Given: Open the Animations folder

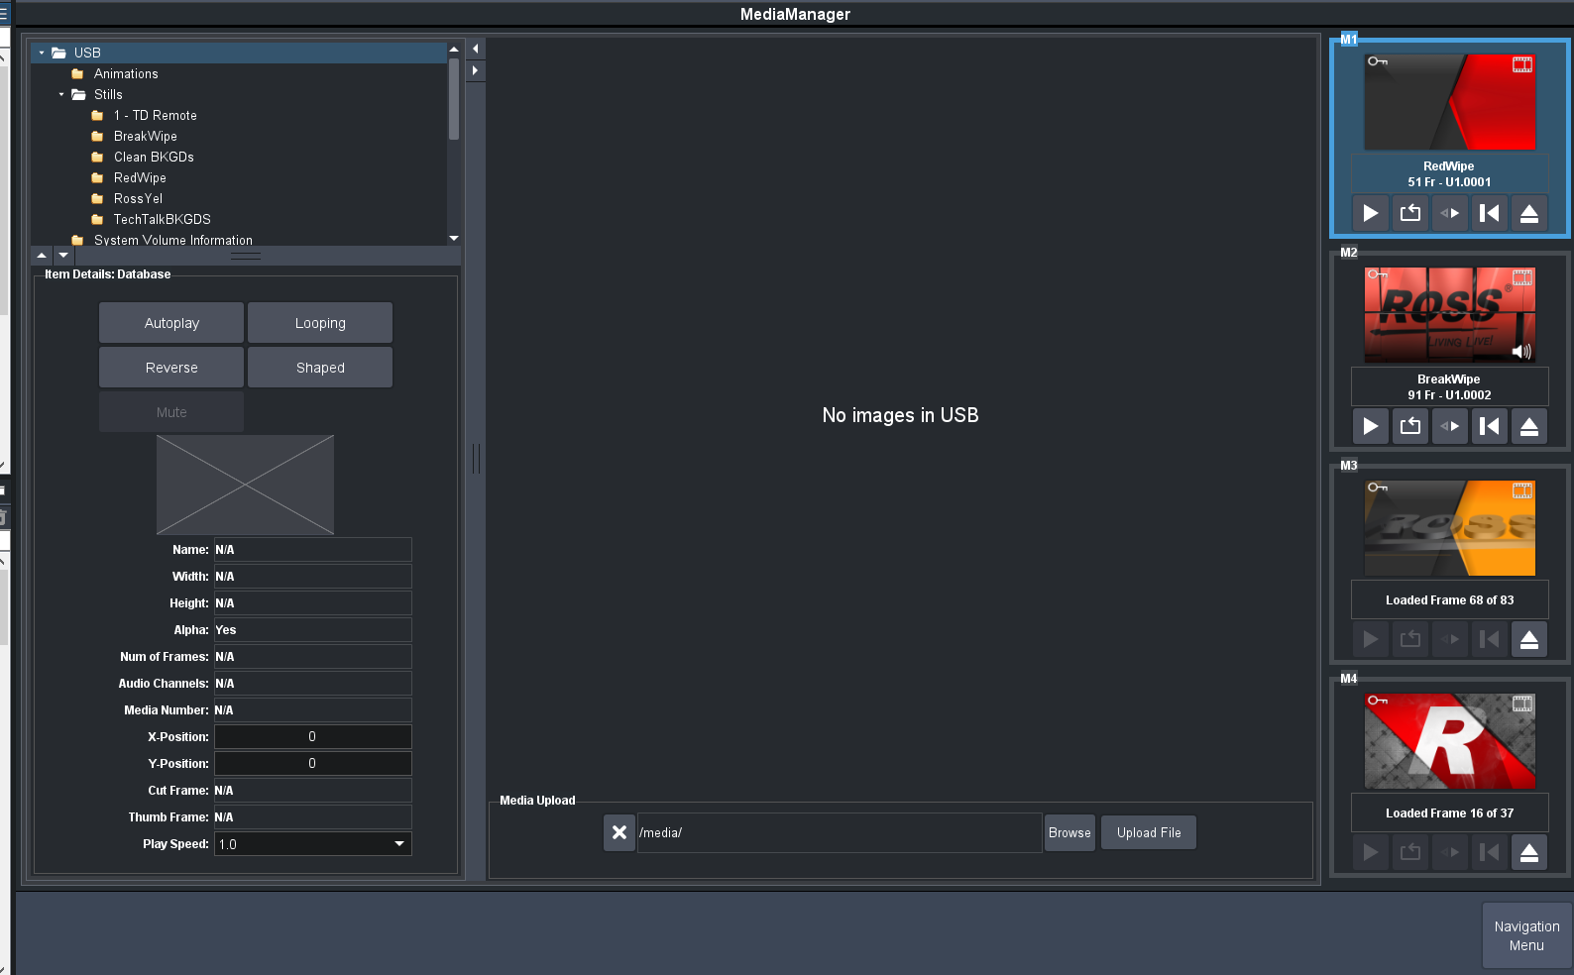Looking at the screenshot, I should (x=126, y=74).
